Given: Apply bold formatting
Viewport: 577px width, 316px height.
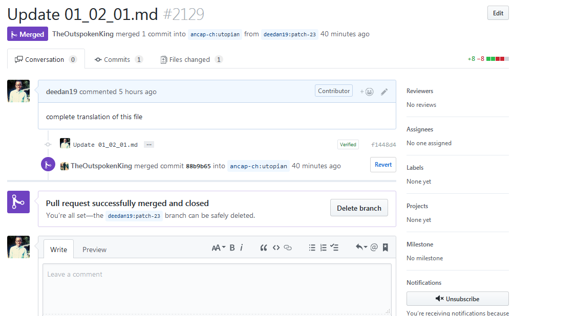Looking at the screenshot, I should coord(232,247).
